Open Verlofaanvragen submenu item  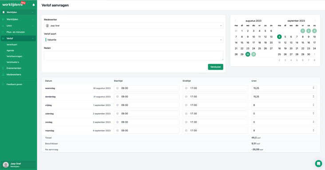coord(14,56)
